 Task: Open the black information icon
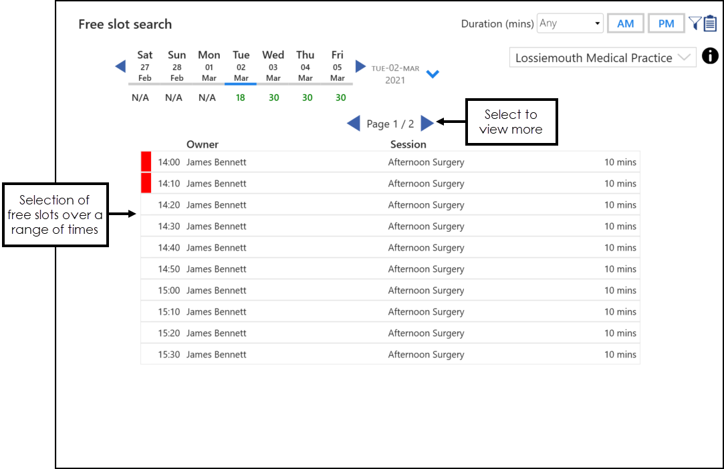(x=709, y=57)
